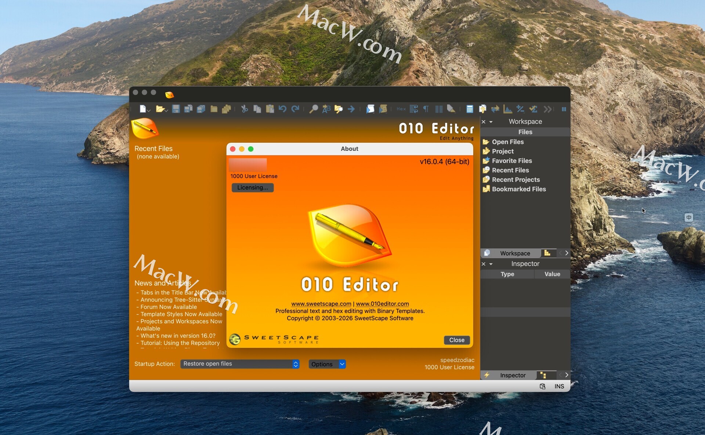Screen dimensions: 705x435
Task: Close the Workspace panel with its X
Action: [484, 122]
